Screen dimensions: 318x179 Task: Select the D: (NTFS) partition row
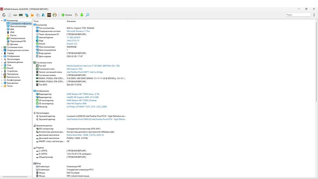[x=80, y=154]
